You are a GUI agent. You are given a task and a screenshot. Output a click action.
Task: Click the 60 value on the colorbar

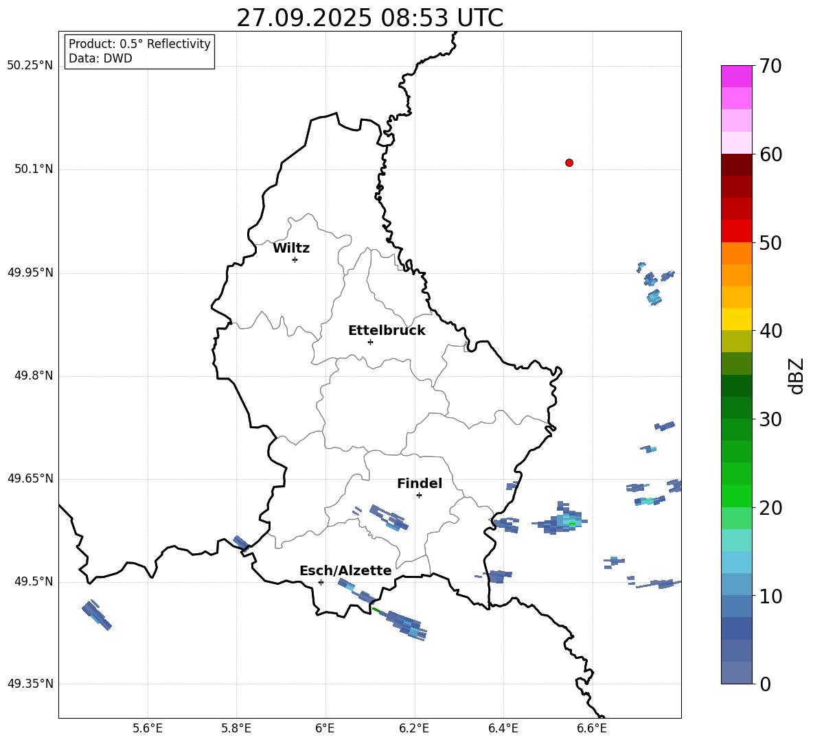pyautogui.click(x=770, y=154)
